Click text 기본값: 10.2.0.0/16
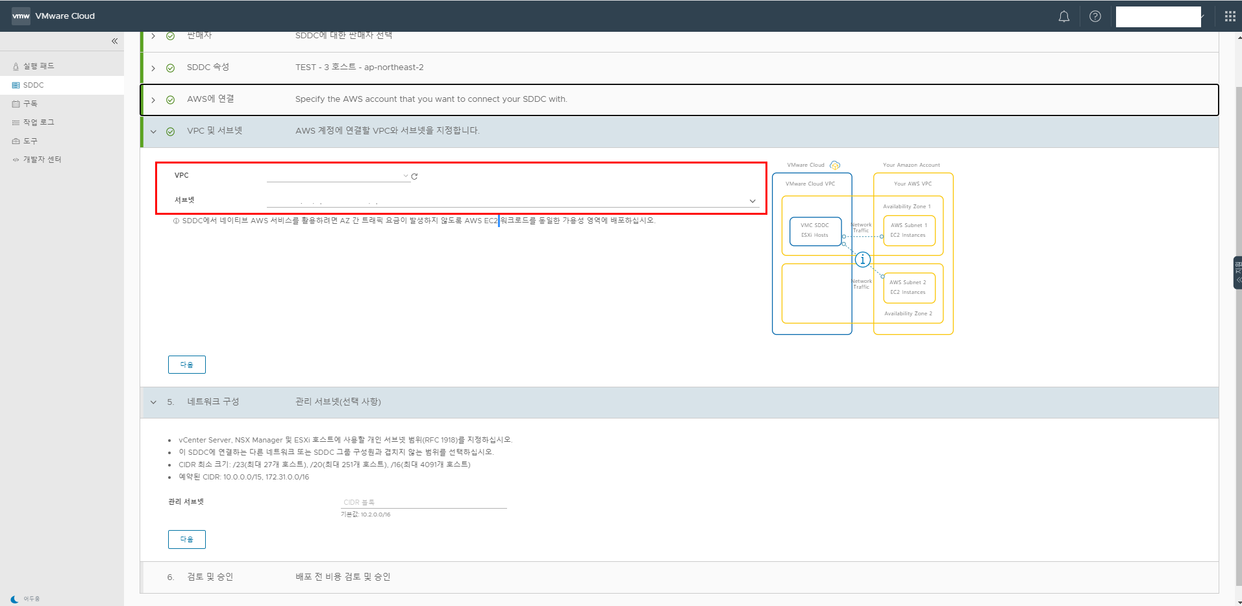The image size is (1242, 606). pos(366,515)
